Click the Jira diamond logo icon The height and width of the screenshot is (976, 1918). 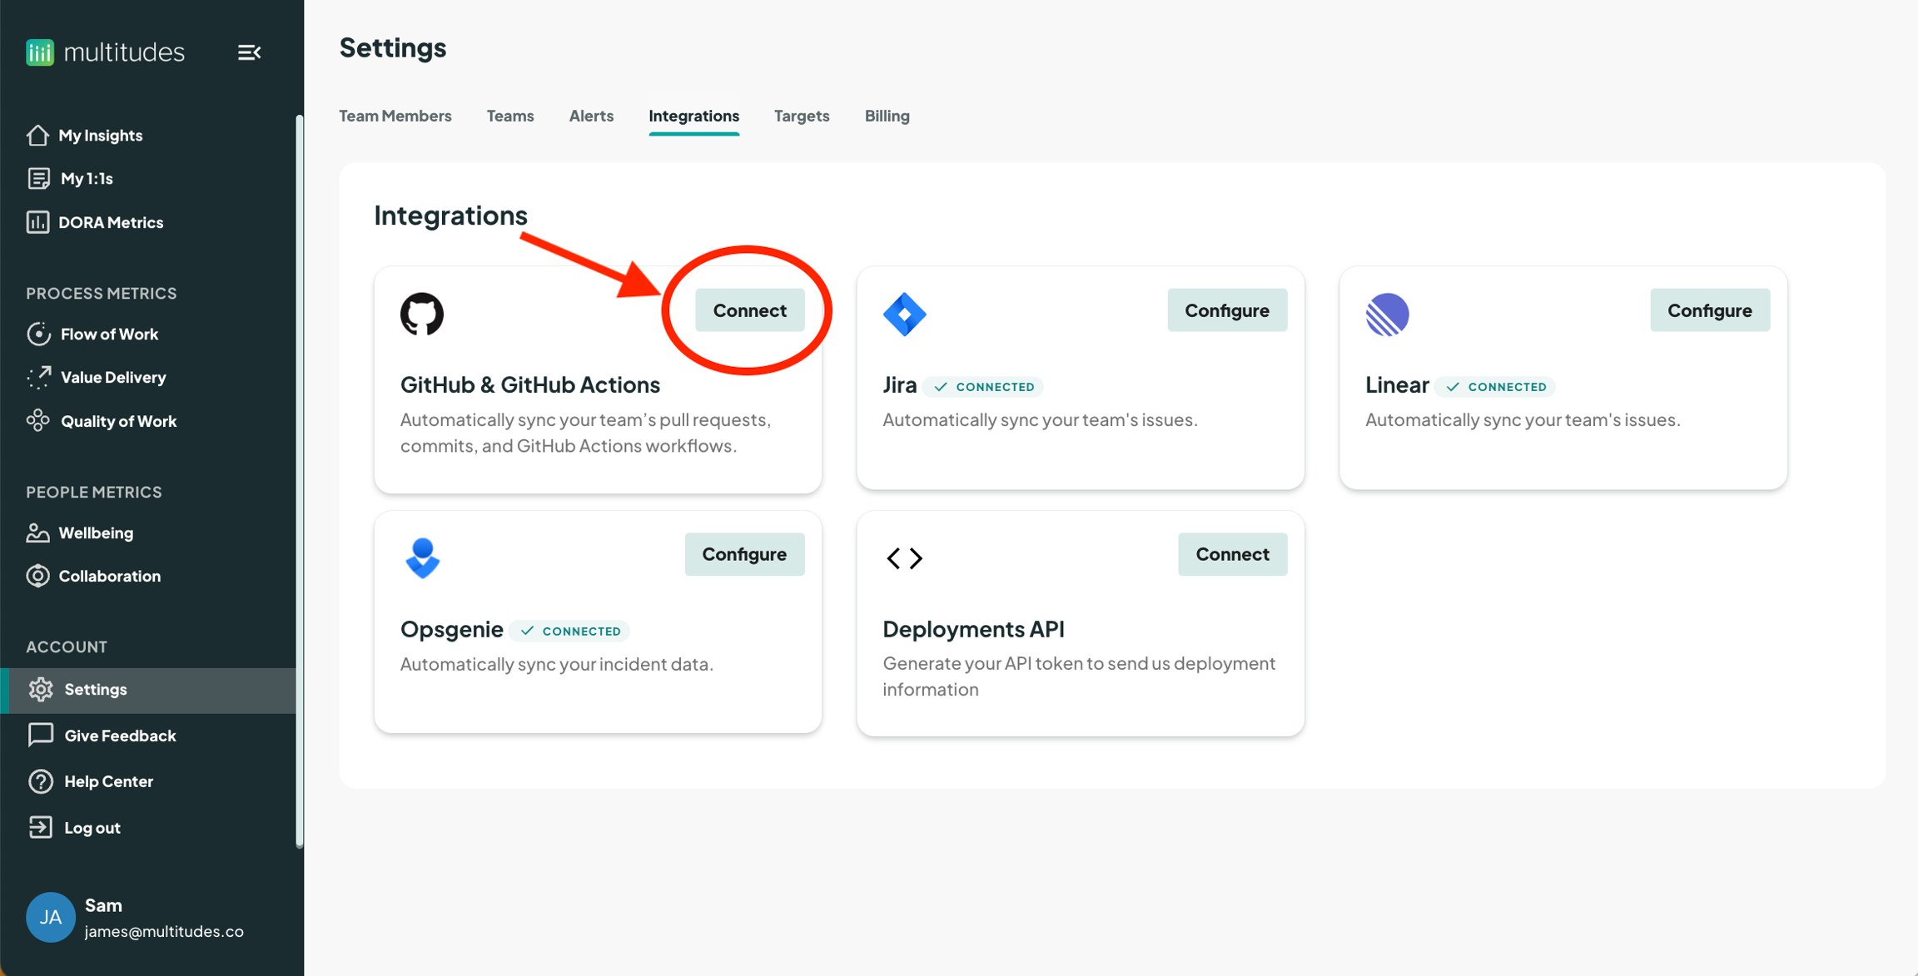click(x=904, y=314)
